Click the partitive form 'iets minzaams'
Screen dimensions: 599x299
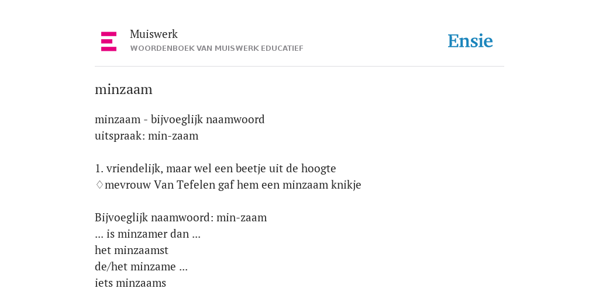[x=130, y=283]
